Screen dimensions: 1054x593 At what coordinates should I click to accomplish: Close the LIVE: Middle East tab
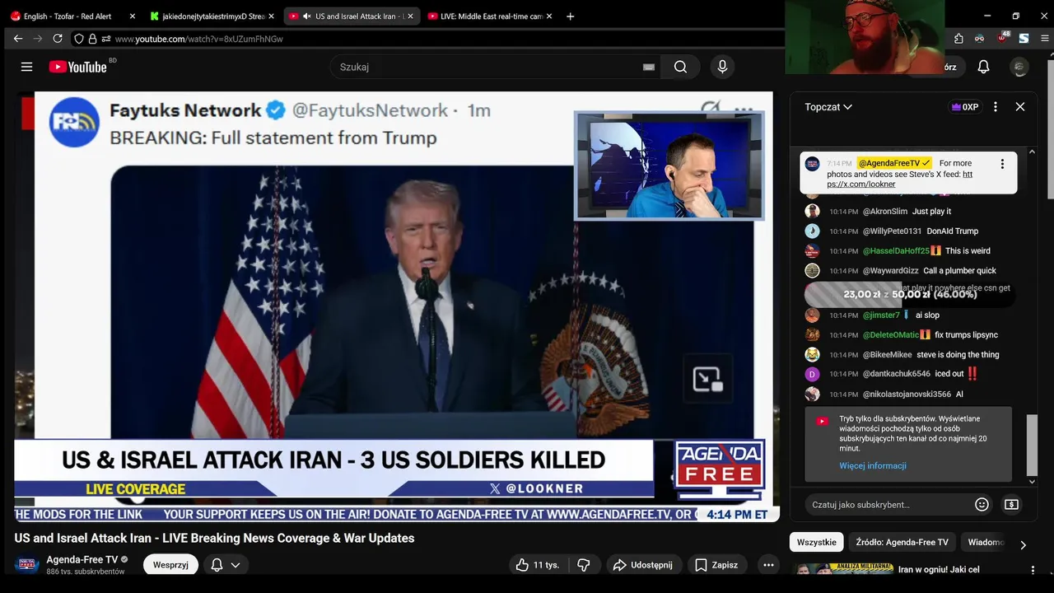[549, 16]
